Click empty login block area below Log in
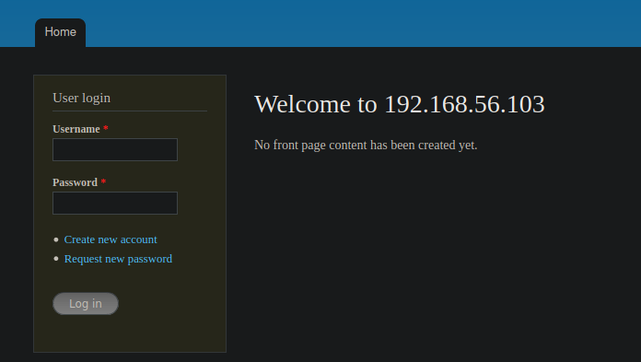This screenshot has width=641, height=362. pos(130,333)
